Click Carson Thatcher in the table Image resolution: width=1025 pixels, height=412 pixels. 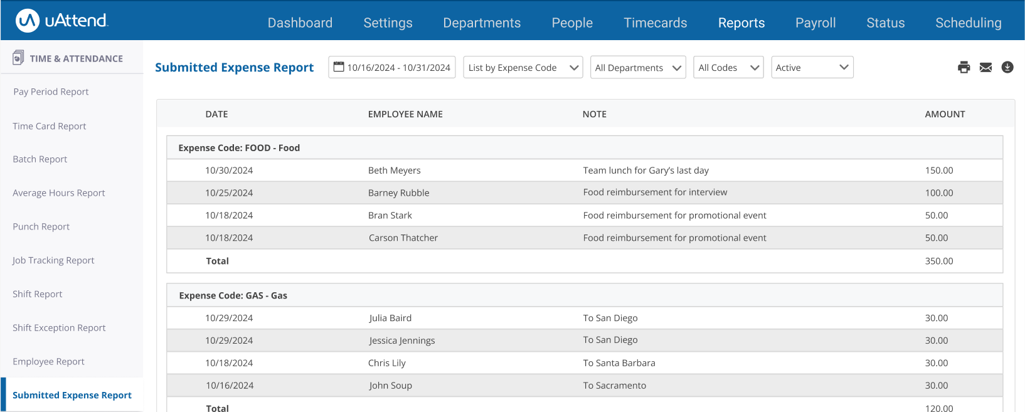click(403, 238)
